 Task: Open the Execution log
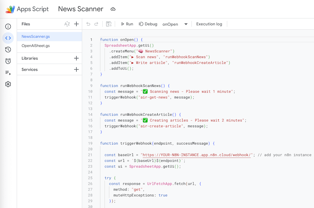[x=209, y=24]
